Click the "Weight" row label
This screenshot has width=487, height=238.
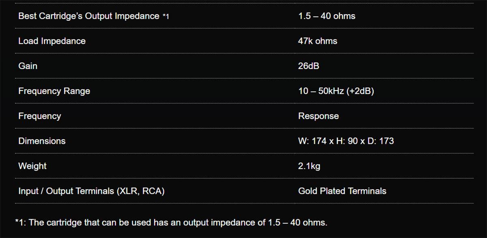tap(32, 166)
